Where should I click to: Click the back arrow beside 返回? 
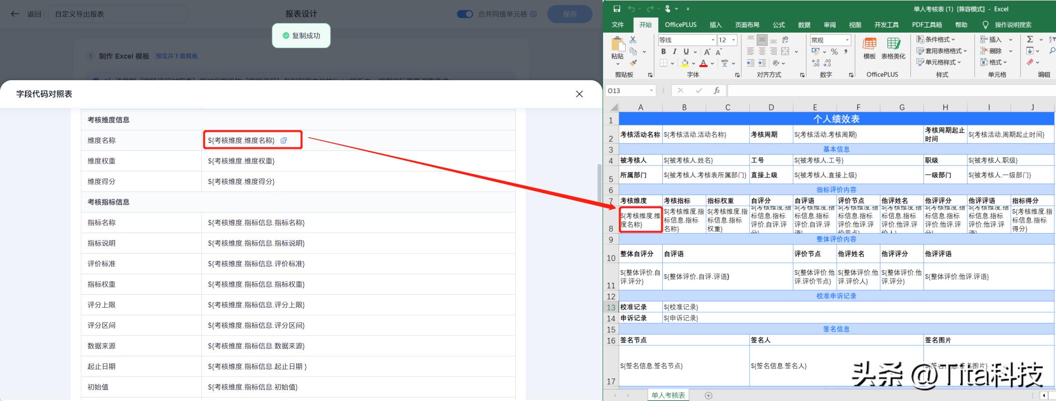pos(15,14)
